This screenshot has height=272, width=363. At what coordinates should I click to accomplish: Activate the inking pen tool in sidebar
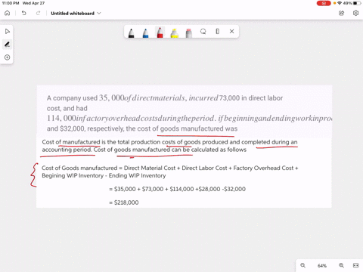(x=7, y=45)
